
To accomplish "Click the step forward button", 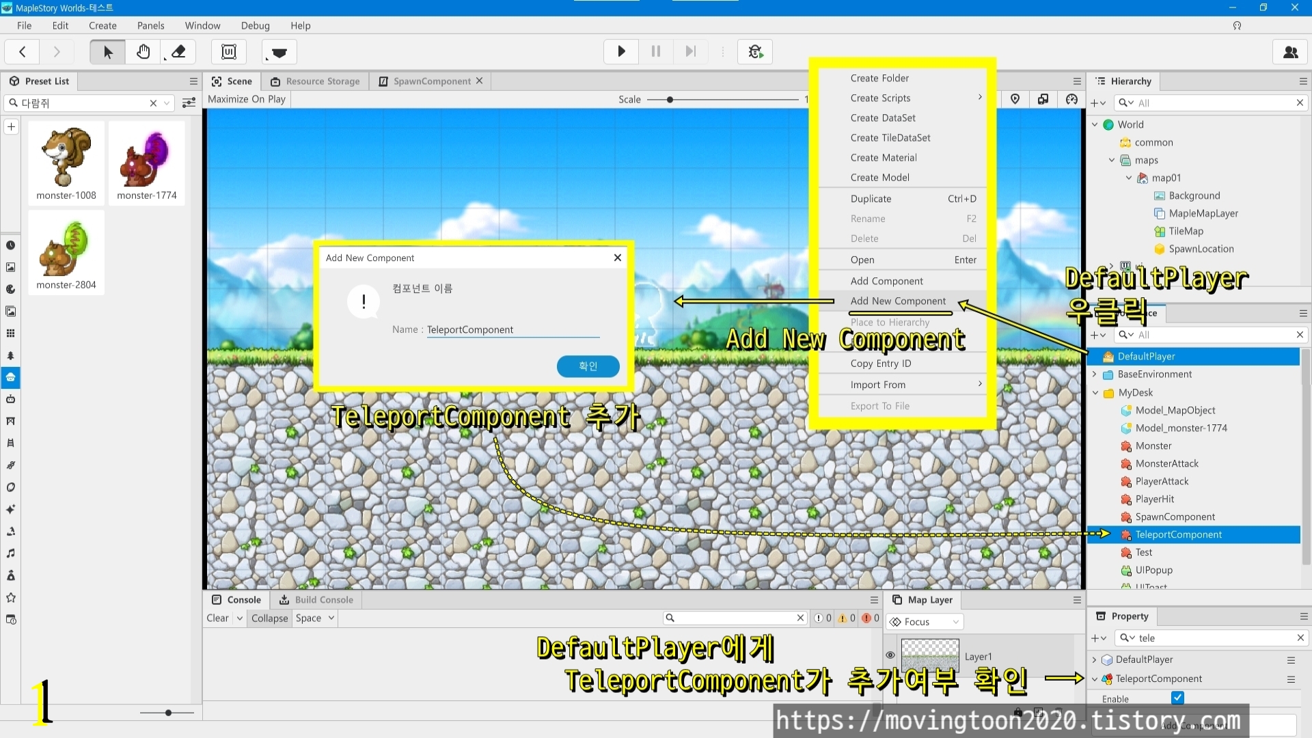I will pos(691,51).
